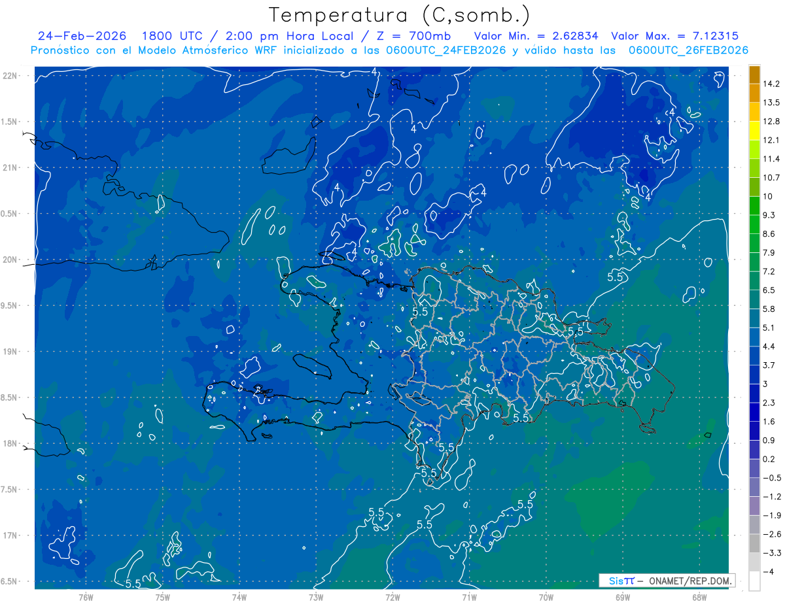Click the '68W' longitude axis label

tap(699, 597)
